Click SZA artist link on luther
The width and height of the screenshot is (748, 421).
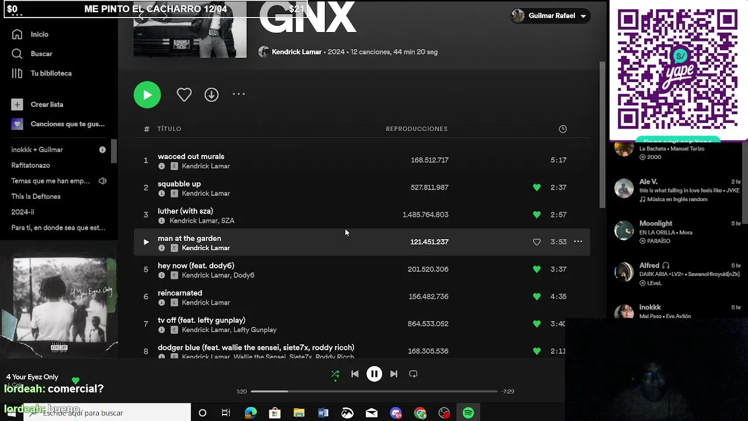(227, 221)
